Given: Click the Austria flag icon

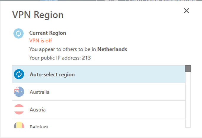Looking at the screenshot, I should 19,110.
